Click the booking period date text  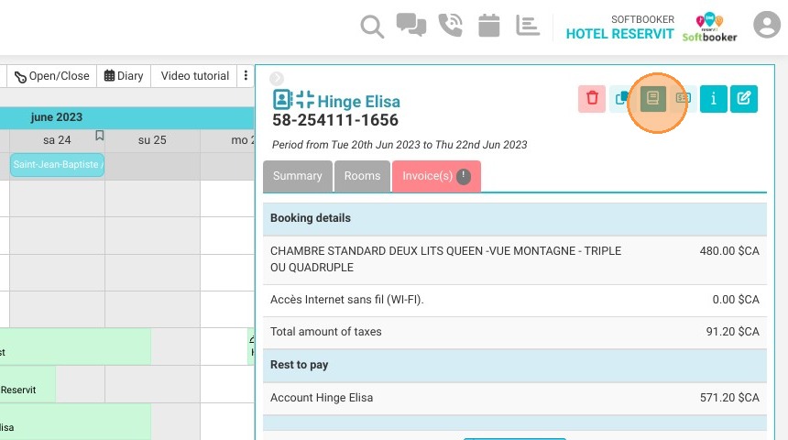coord(399,145)
